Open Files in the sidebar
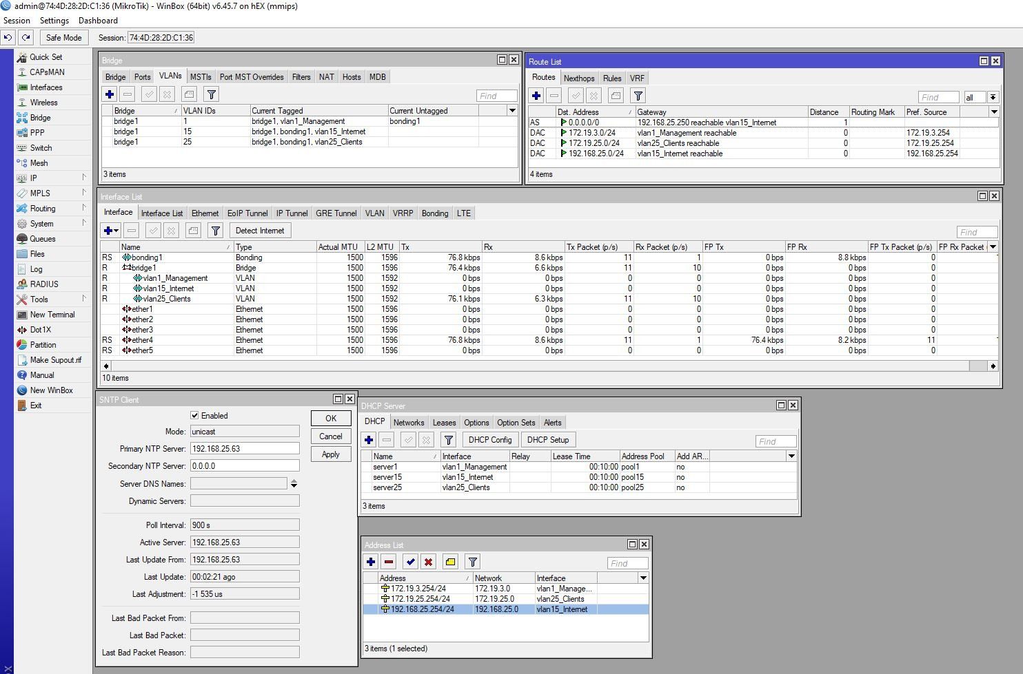The height and width of the screenshot is (674, 1023). [x=37, y=254]
